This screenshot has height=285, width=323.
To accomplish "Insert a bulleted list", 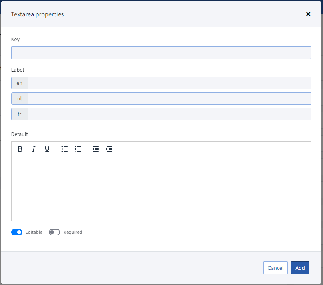I will tap(65, 149).
